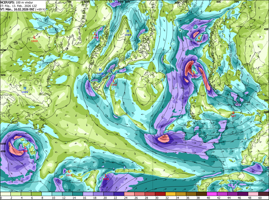Pick the 36–38 brown legend swatch
This screenshot has height=200, width=269.
coord(191,194)
